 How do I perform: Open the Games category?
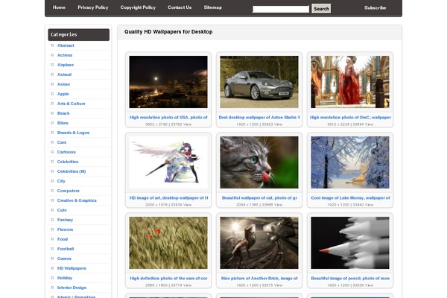(x=64, y=259)
